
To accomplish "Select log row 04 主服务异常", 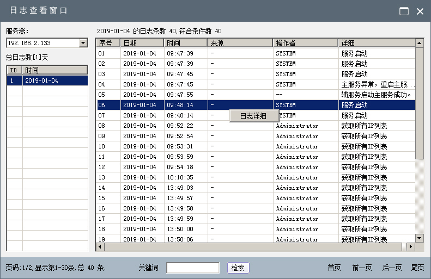I will [x=255, y=84].
